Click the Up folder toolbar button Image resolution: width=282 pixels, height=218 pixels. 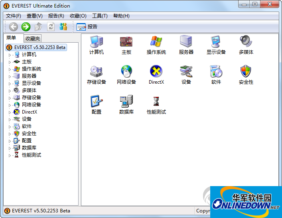click(38, 27)
